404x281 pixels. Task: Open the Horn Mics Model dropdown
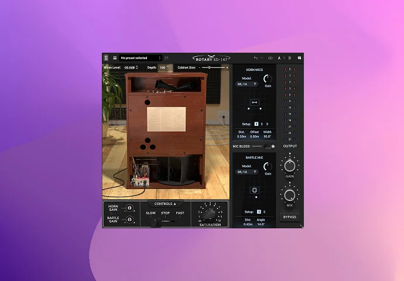pyautogui.click(x=247, y=84)
